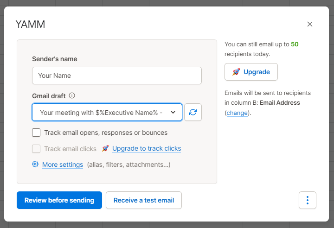Click Review before sending button
Viewport: 334px width, 228px height.
(x=59, y=200)
